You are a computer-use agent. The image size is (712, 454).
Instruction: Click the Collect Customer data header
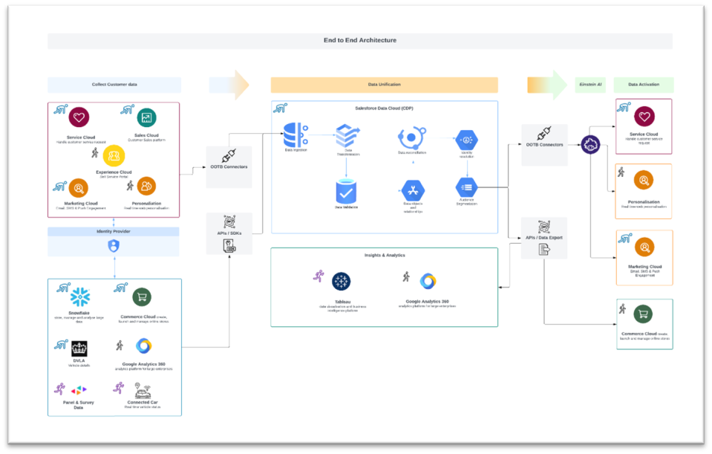click(x=114, y=85)
